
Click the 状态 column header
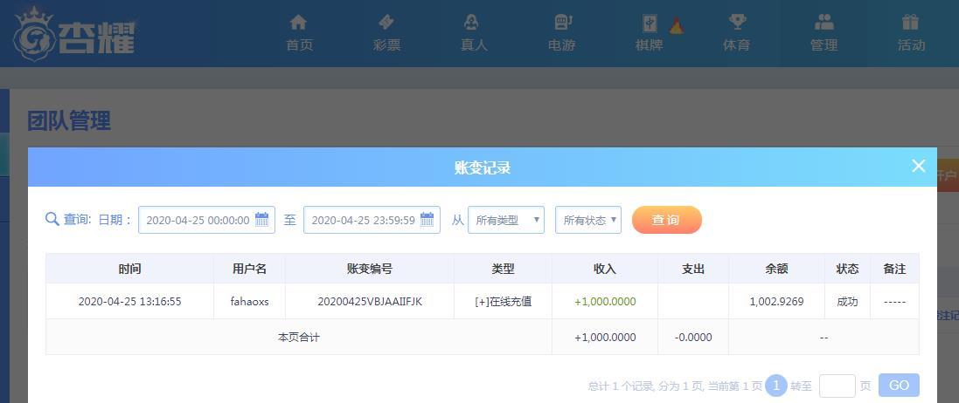point(847,269)
